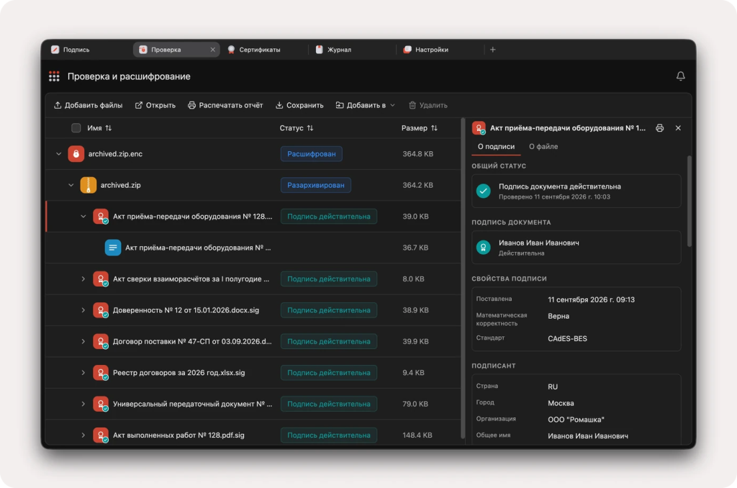Click the green valid-signature checkmark icon
Screen dimensions: 737x488
(x=483, y=191)
